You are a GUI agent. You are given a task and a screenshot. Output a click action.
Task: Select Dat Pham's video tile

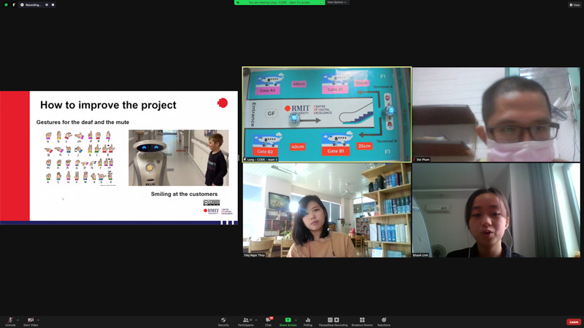496,114
